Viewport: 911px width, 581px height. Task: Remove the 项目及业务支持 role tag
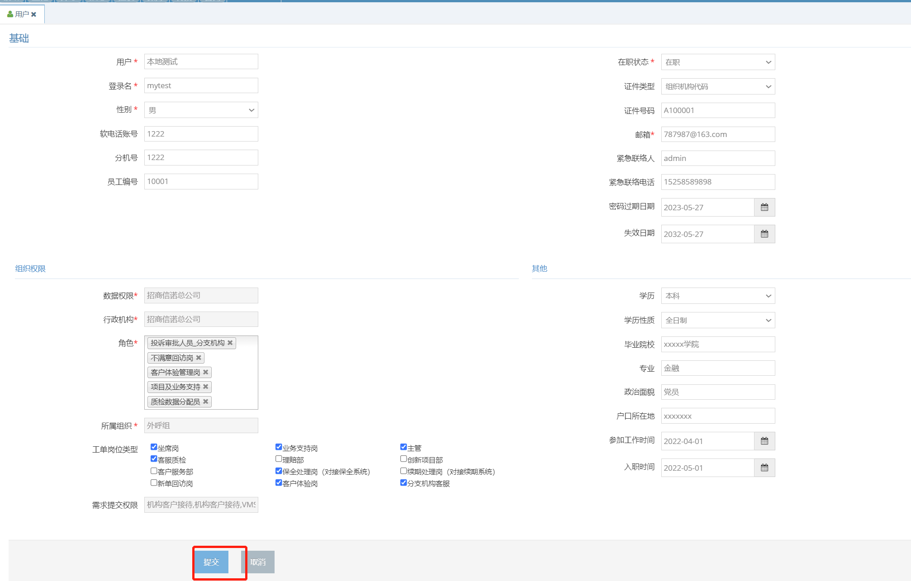point(206,387)
